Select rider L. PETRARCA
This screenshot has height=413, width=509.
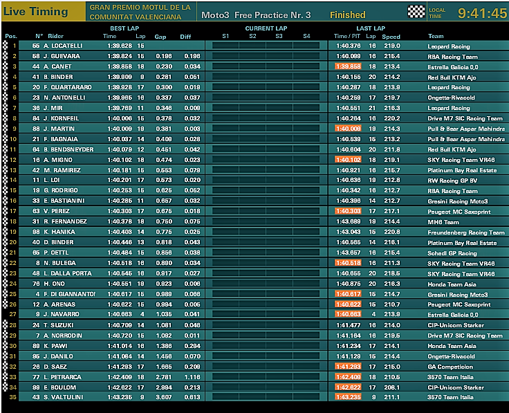coord(62,378)
